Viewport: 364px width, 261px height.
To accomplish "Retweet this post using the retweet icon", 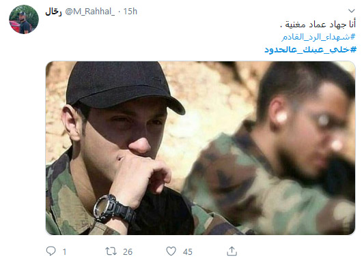I will pyautogui.click(x=111, y=251).
